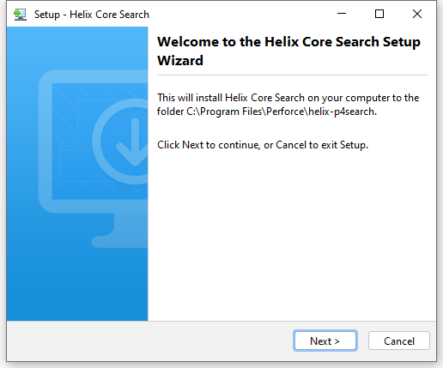Click the grey footer bar left of Next
This screenshot has height=368, width=443.
(x=149, y=341)
